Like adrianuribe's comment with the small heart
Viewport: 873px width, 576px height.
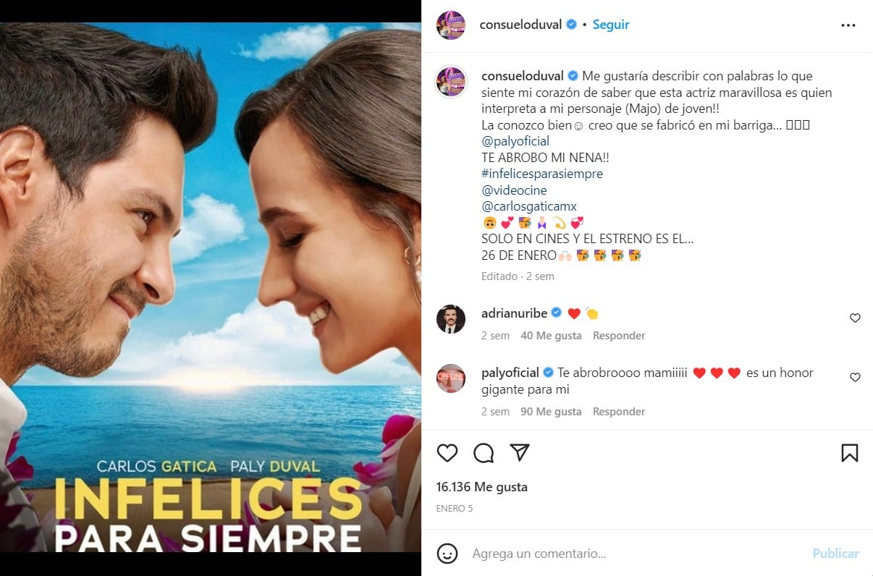coord(855,318)
